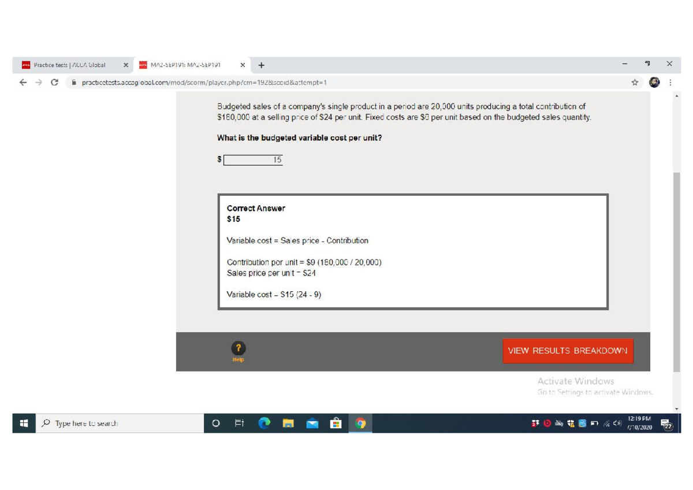Open a new browser tab

click(261, 65)
